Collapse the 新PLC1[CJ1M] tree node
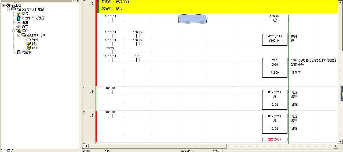Screen dimensions: 343x152 [x=8, y=10]
